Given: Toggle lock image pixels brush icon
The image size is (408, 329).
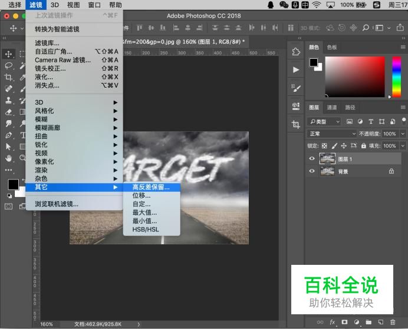Looking at the screenshot, I should (334, 146).
